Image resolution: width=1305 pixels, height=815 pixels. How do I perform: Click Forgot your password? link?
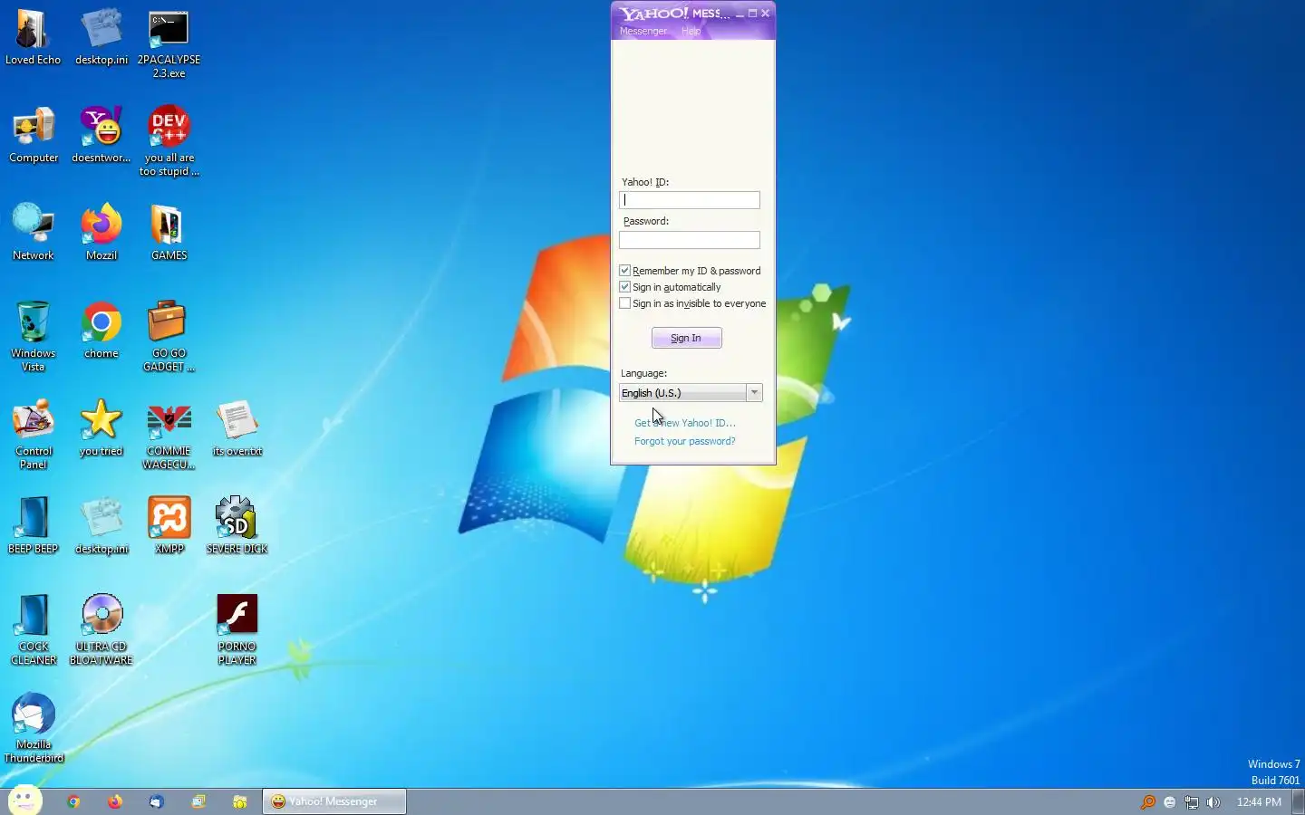point(685,441)
